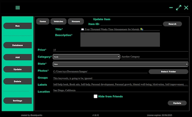This screenshot has width=192, height=117.
Task: Expand the State dropdown showing New
Action: coord(121,64)
